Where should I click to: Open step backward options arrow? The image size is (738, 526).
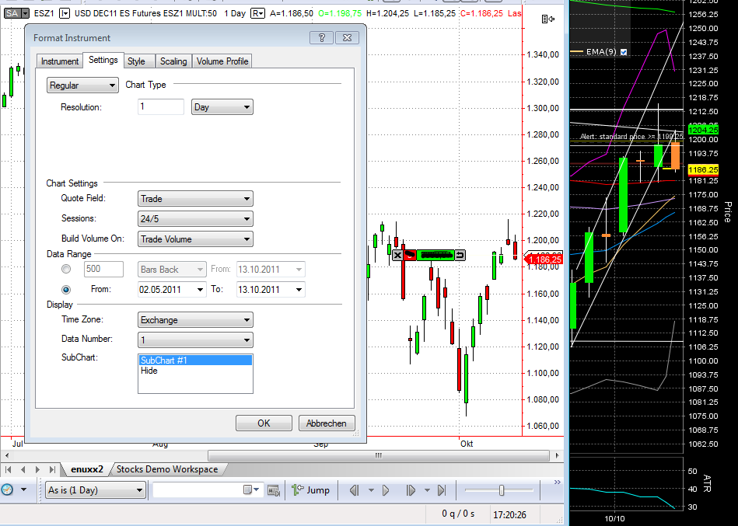[371, 490]
